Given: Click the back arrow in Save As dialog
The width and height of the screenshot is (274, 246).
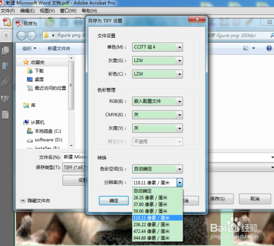Looking at the screenshot, I should click(21, 36).
